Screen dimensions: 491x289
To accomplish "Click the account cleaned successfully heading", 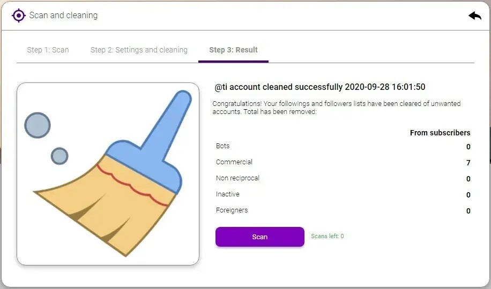I will coord(319,87).
